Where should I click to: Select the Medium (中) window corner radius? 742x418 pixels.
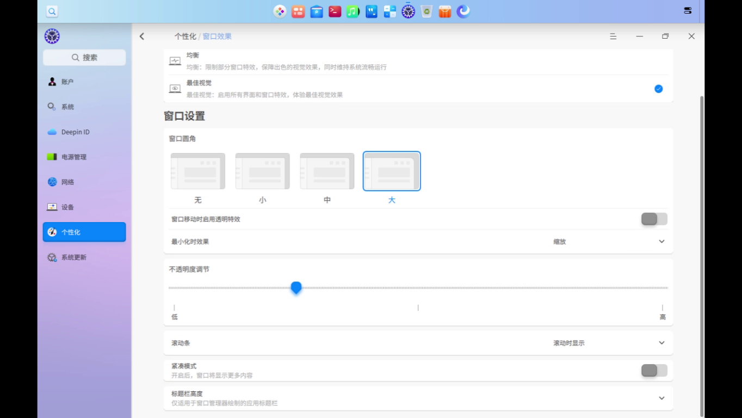pyautogui.click(x=327, y=170)
